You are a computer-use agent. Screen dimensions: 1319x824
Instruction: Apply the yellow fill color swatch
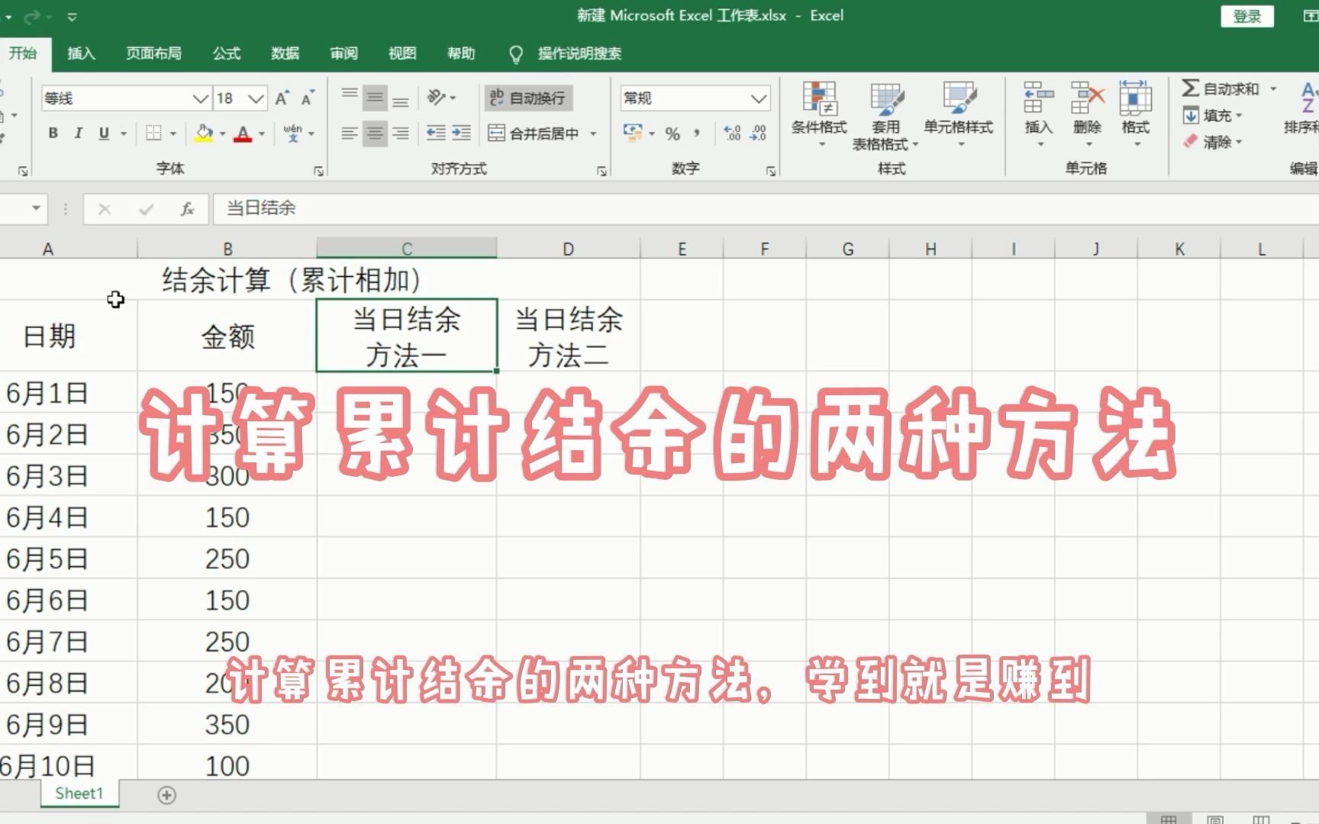(204, 134)
